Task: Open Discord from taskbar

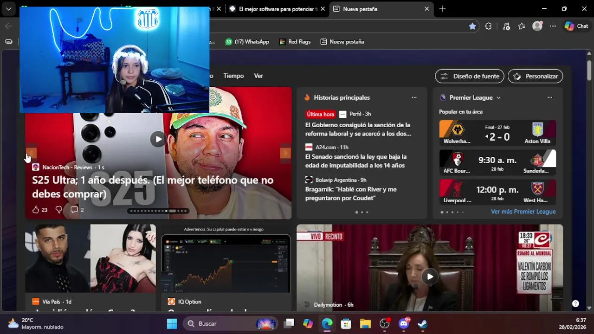Action: (404, 323)
